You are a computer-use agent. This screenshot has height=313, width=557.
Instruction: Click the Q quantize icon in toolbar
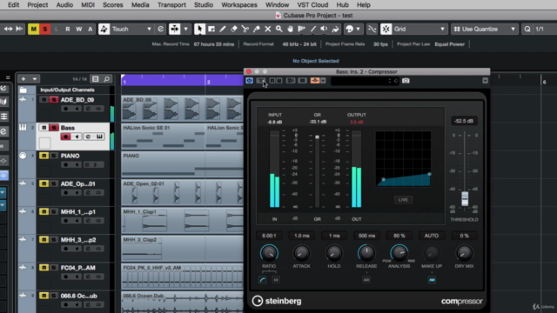coord(527,29)
